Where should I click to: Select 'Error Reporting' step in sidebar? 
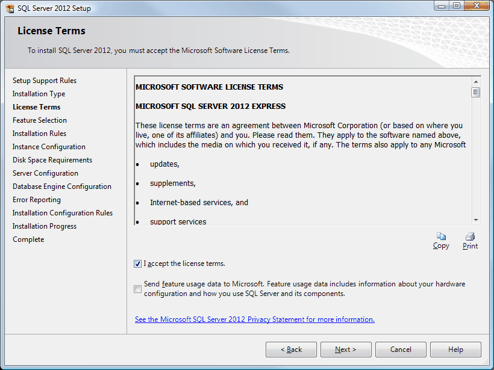[37, 200]
